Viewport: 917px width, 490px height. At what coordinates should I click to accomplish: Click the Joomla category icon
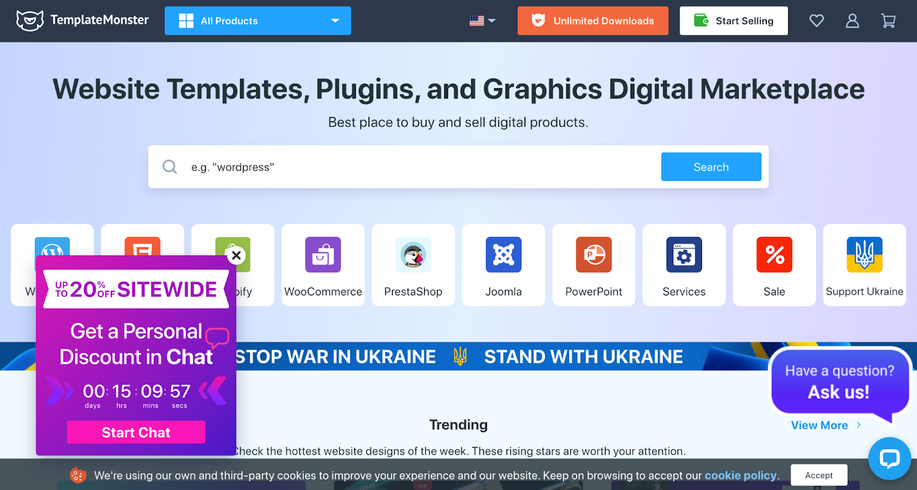(x=504, y=255)
